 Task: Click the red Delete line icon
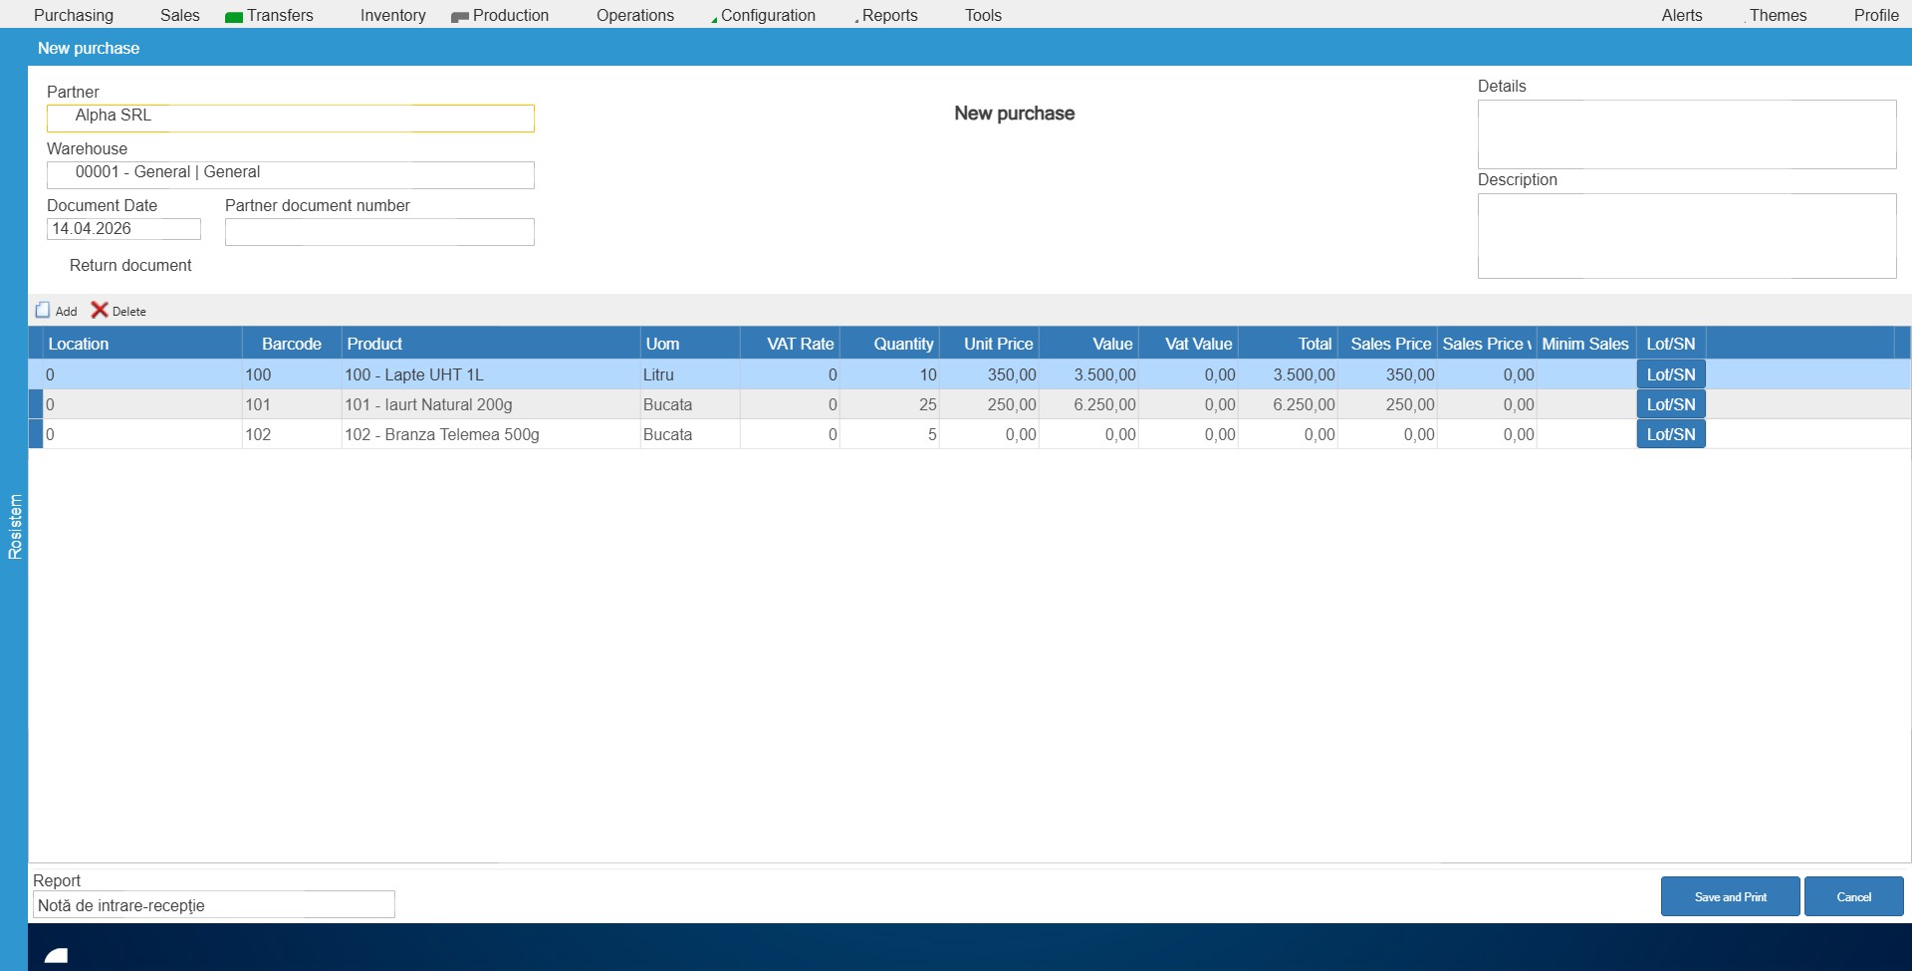pos(100,310)
